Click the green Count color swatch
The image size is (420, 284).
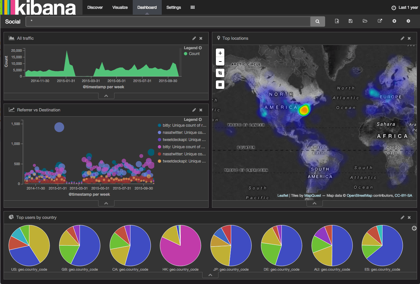[x=185, y=54]
